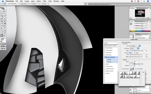The height and width of the screenshot is (94, 151).
Task: Enable Contour checkbox under Bevel and Emboss
Action: pyautogui.click(x=107, y=60)
